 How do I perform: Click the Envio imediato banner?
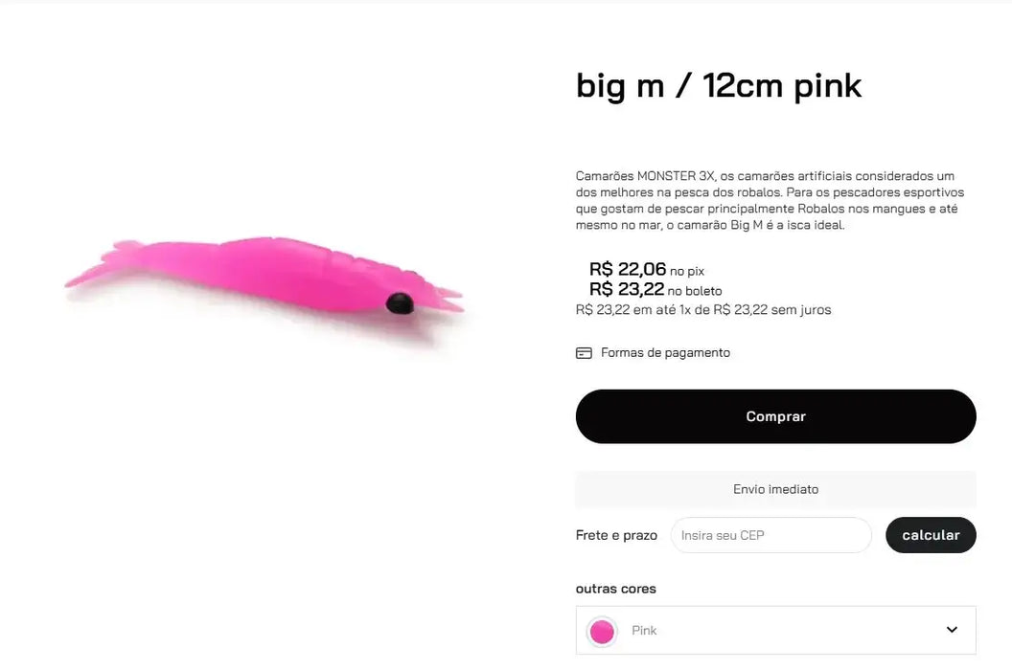(x=775, y=489)
